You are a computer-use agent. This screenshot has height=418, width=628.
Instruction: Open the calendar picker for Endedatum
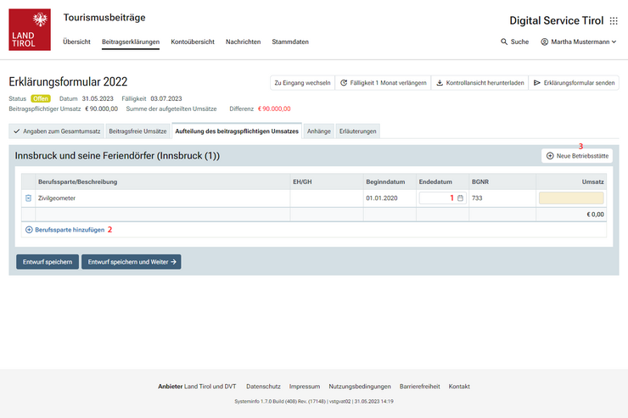tap(460, 198)
